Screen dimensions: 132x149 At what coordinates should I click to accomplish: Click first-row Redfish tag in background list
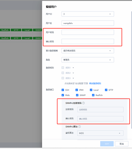(5, 30)
